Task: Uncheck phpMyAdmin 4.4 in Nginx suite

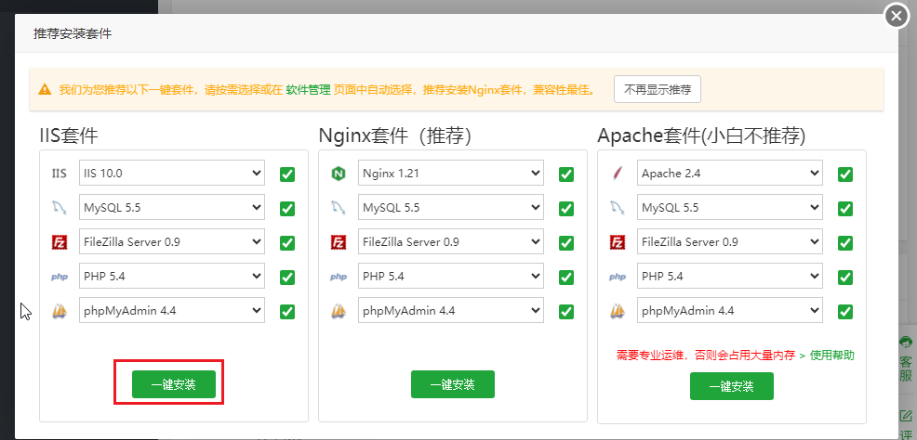Action: [x=566, y=312]
